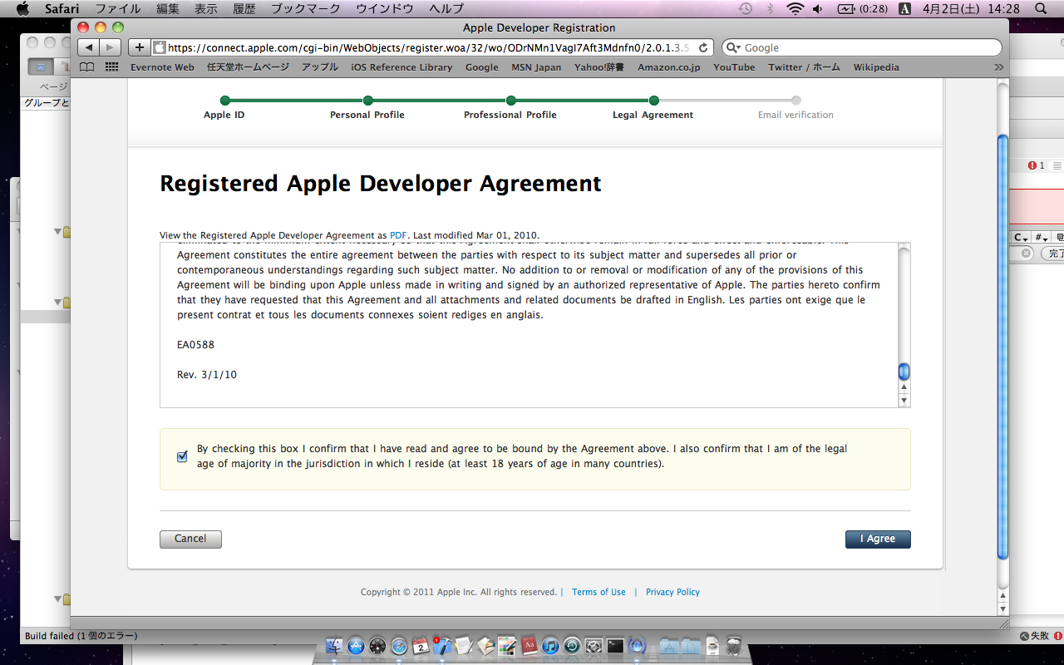Open the ブックマーク menu
This screenshot has height=665, width=1064.
(x=306, y=8)
